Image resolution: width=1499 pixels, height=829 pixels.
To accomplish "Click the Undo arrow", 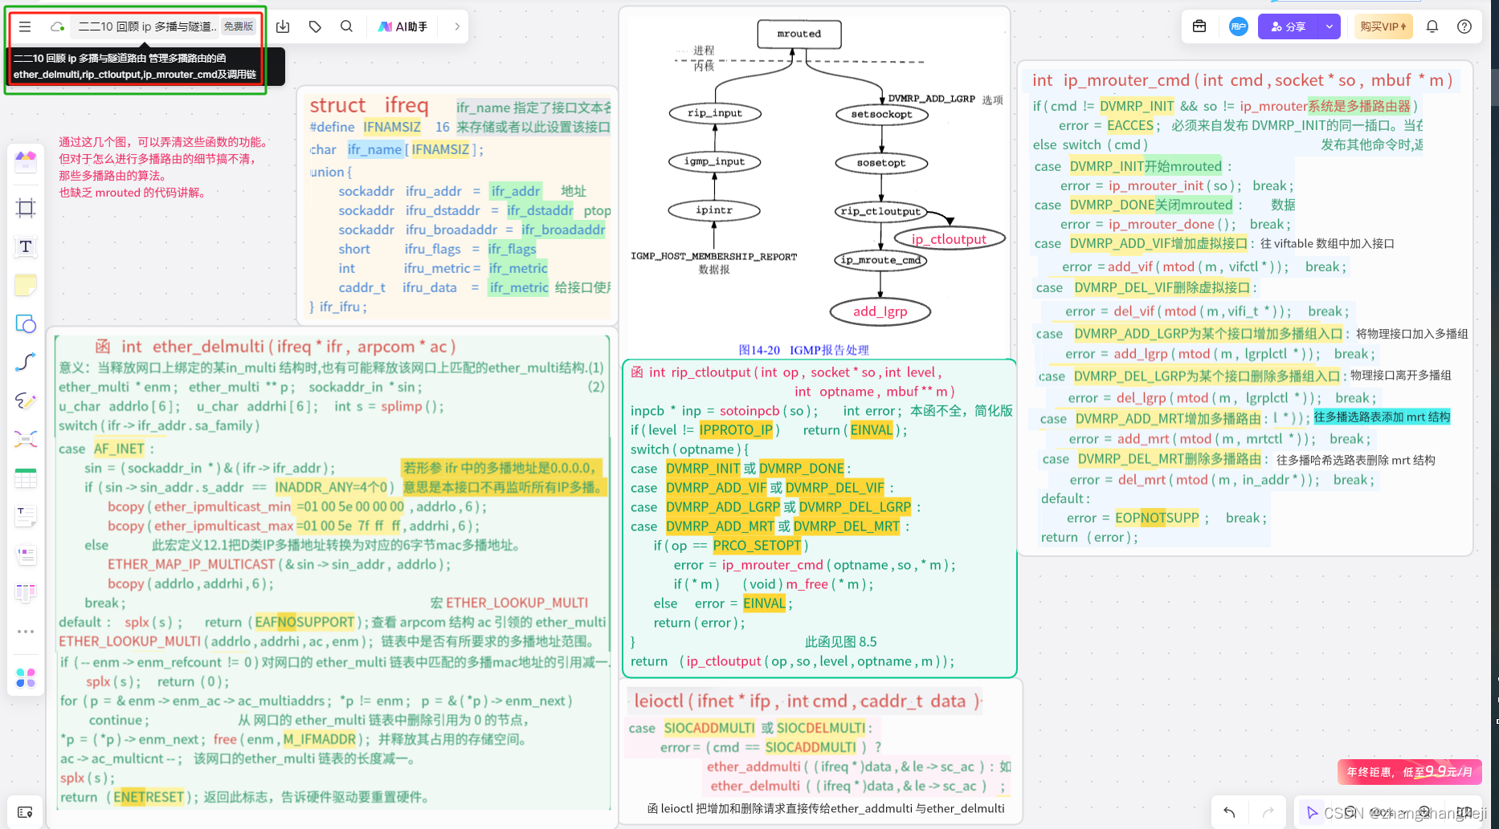I will [x=1229, y=812].
